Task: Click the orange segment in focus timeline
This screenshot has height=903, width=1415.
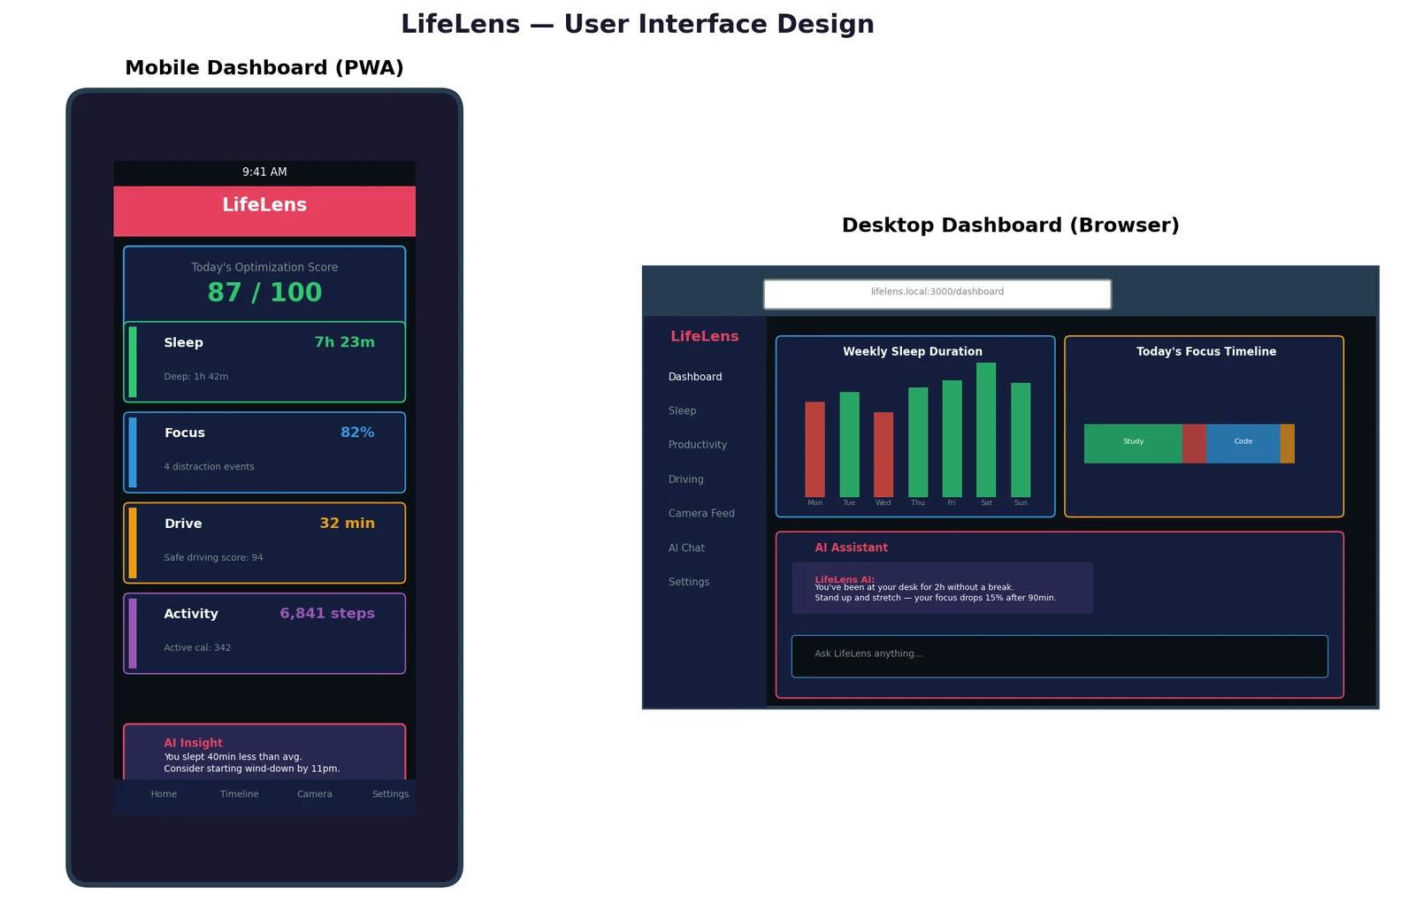Action: (x=1288, y=444)
